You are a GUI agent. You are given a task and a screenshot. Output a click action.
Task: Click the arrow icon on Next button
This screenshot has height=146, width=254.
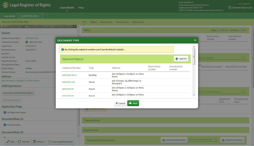pyautogui.click(x=130, y=103)
